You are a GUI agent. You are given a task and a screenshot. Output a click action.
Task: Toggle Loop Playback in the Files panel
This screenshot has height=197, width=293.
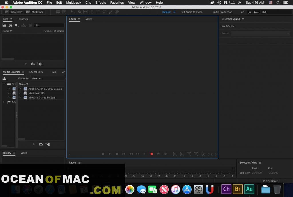click(33, 64)
